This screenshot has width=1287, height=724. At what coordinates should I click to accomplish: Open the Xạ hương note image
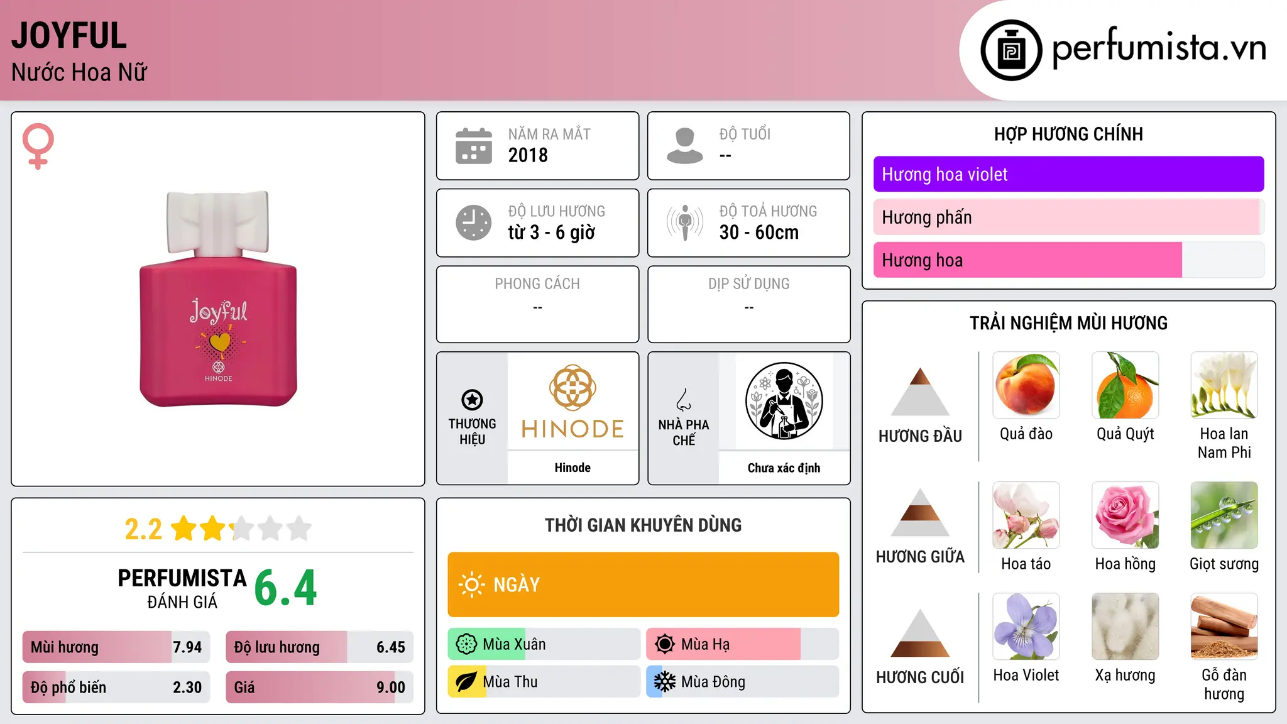[1125, 627]
